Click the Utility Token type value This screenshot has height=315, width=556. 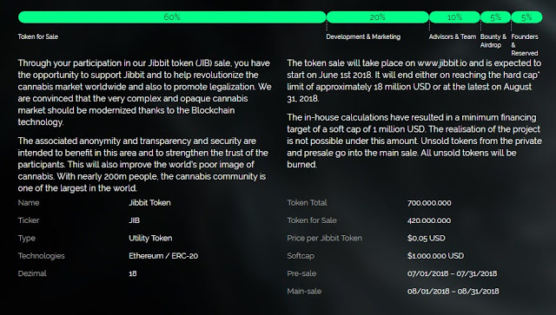click(150, 238)
